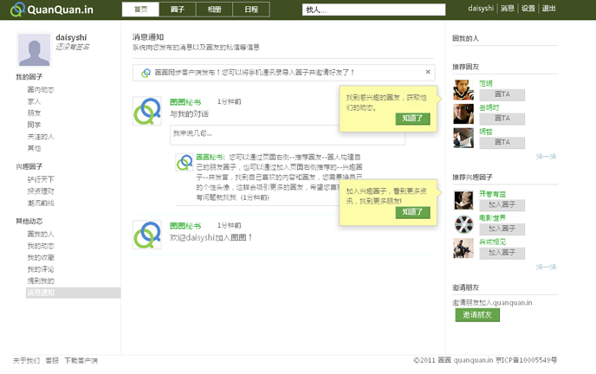The image size is (596, 374).
Task: Open 范明's profile photo in recommended friends
Action: (x=463, y=90)
